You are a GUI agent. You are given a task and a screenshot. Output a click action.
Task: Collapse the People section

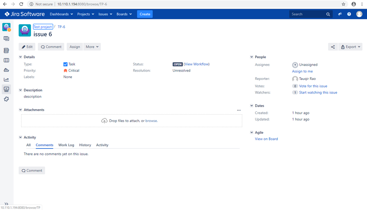click(x=252, y=57)
